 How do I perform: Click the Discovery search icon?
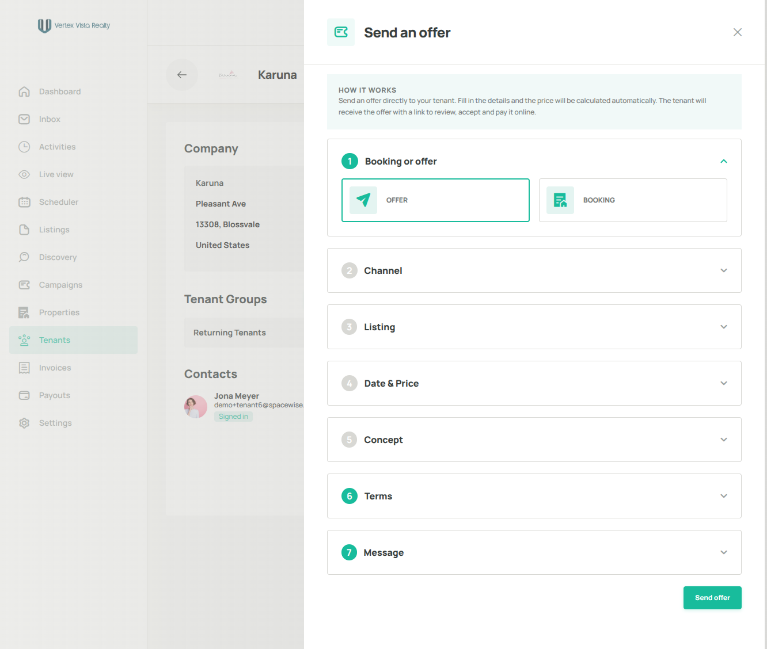[24, 257]
